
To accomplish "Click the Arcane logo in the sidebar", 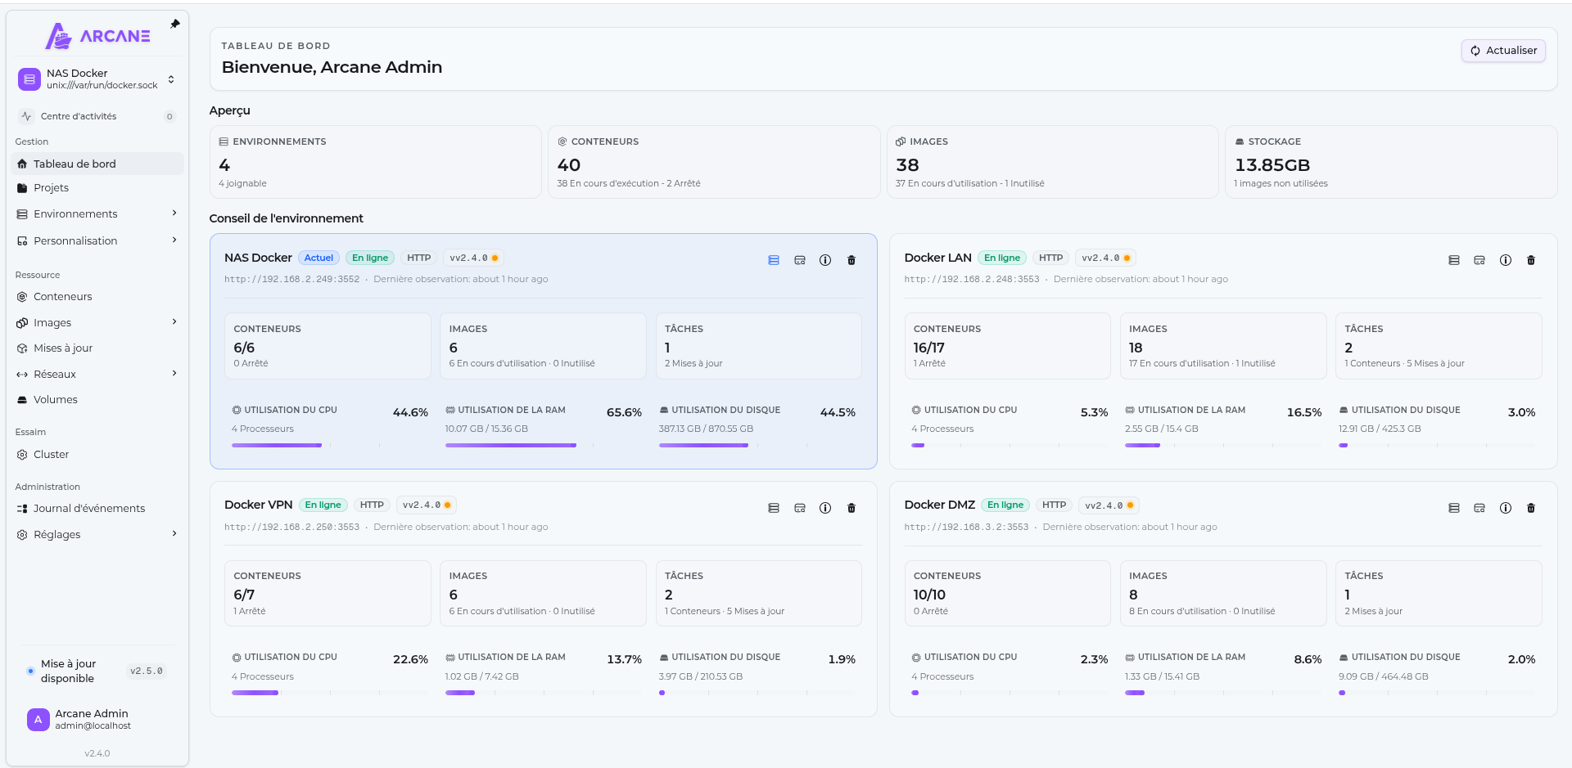I will (x=97, y=36).
